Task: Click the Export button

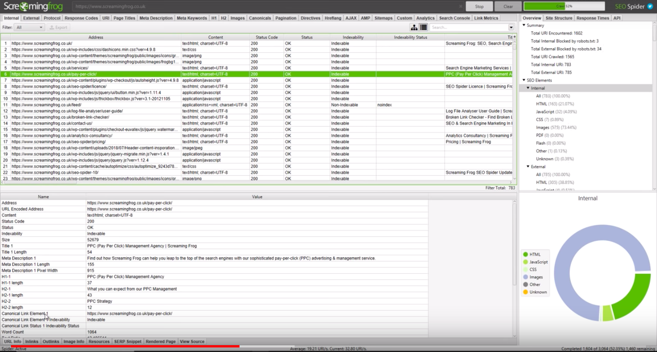Action: coord(58,27)
